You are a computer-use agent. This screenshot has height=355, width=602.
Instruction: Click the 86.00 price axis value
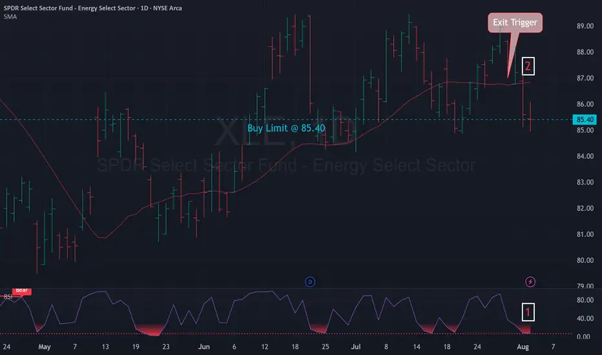click(x=585, y=105)
